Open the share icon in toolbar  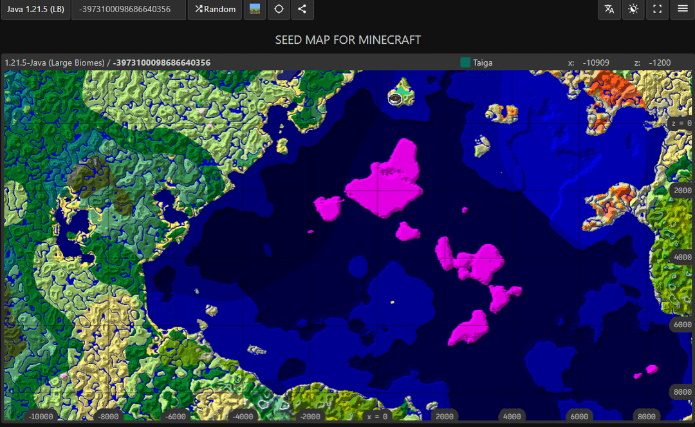(302, 10)
